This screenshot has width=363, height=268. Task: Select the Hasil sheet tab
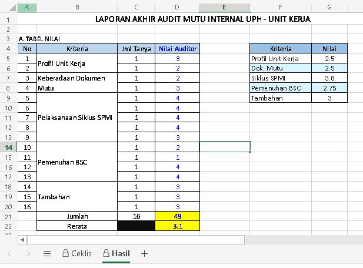tap(121, 254)
